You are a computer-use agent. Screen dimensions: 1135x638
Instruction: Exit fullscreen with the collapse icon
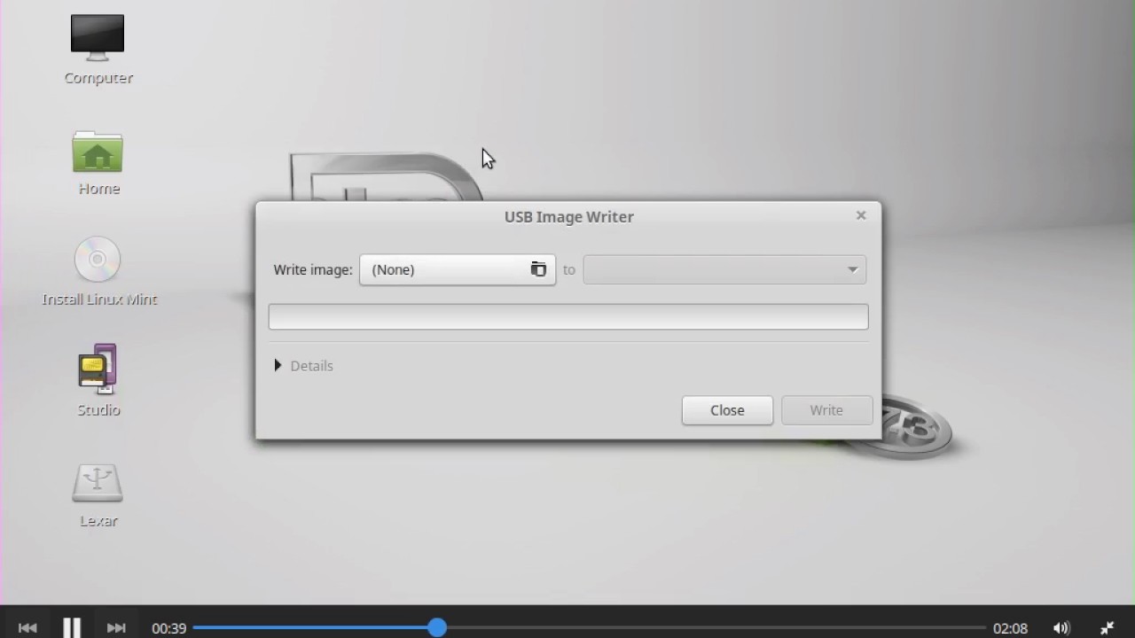(x=1107, y=628)
